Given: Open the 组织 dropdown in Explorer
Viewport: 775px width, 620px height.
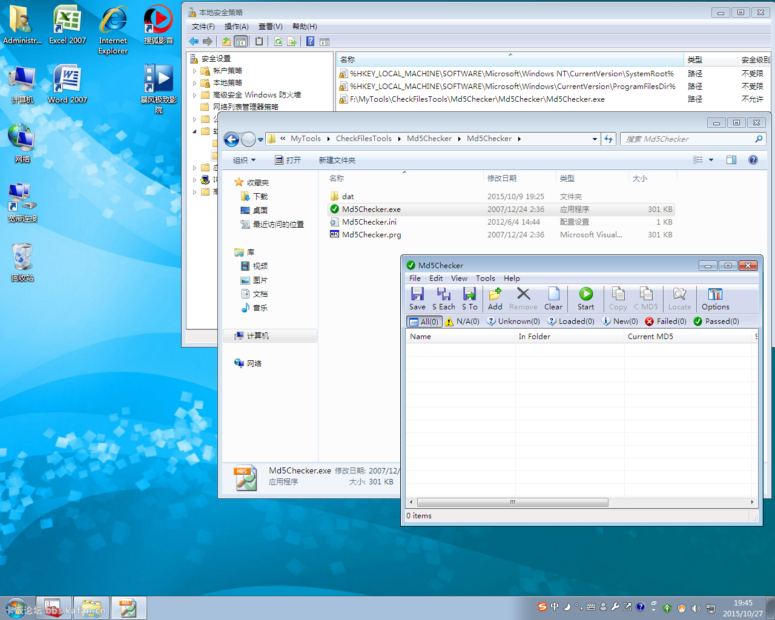Looking at the screenshot, I should click(244, 160).
